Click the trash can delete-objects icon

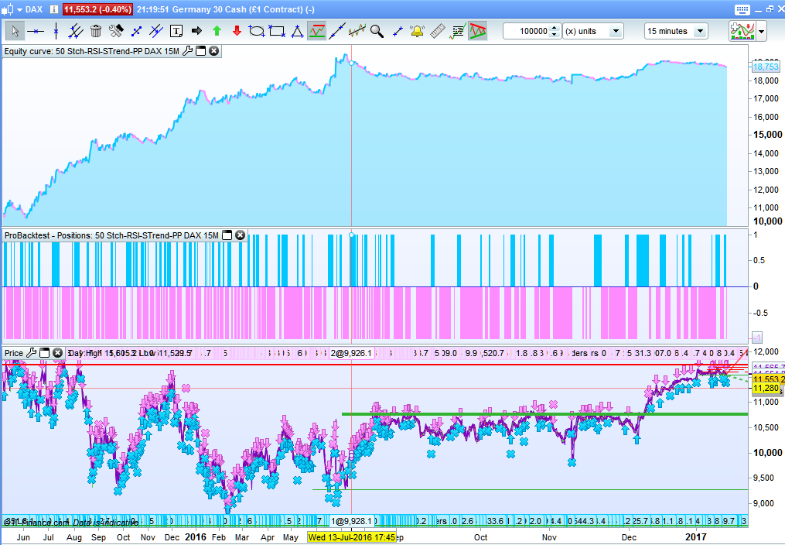96,31
